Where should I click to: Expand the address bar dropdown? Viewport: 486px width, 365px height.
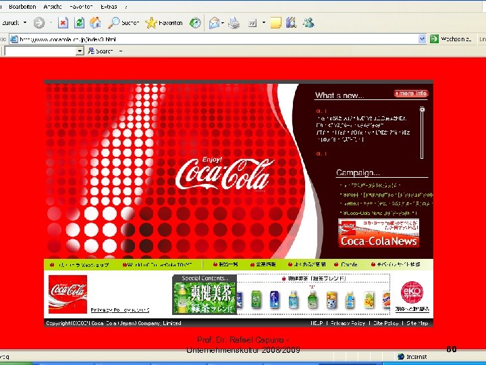(x=422, y=39)
